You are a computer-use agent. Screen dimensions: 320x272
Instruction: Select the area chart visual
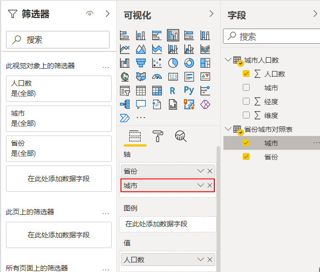tap(141, 49)
